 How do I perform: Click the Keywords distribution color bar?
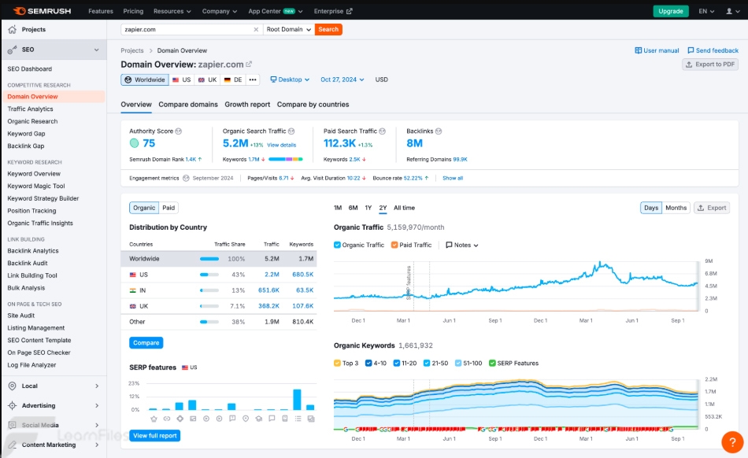(x=286, y=159)
